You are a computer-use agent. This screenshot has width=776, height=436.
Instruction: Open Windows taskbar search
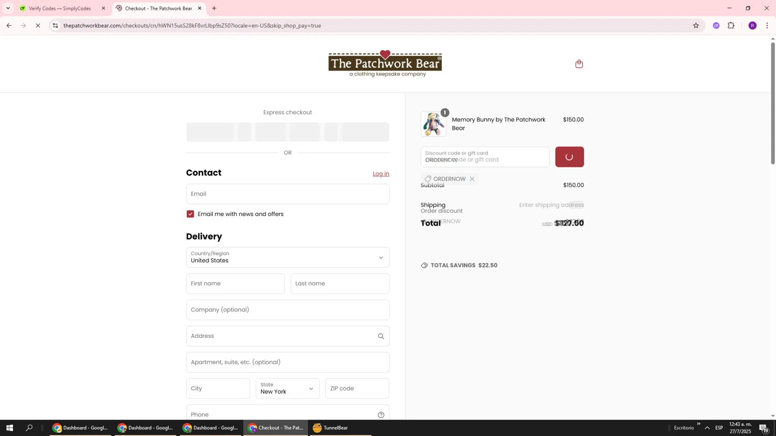29,428
